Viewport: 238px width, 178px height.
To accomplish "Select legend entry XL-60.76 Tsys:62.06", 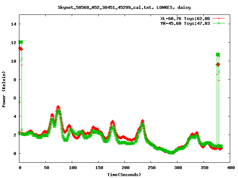I will 185,19.
